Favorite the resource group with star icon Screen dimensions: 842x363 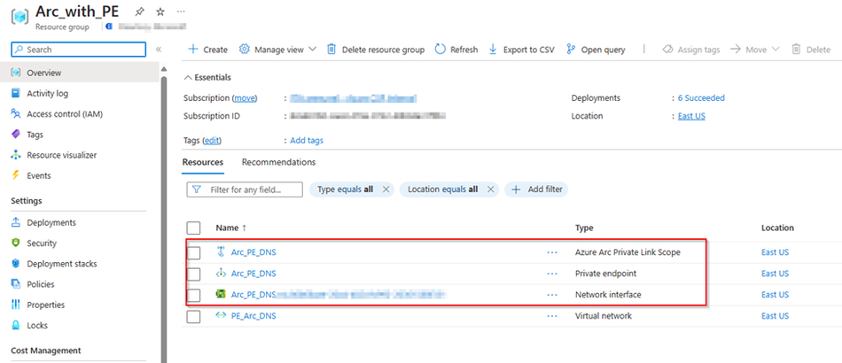click(x=160, y=12)
